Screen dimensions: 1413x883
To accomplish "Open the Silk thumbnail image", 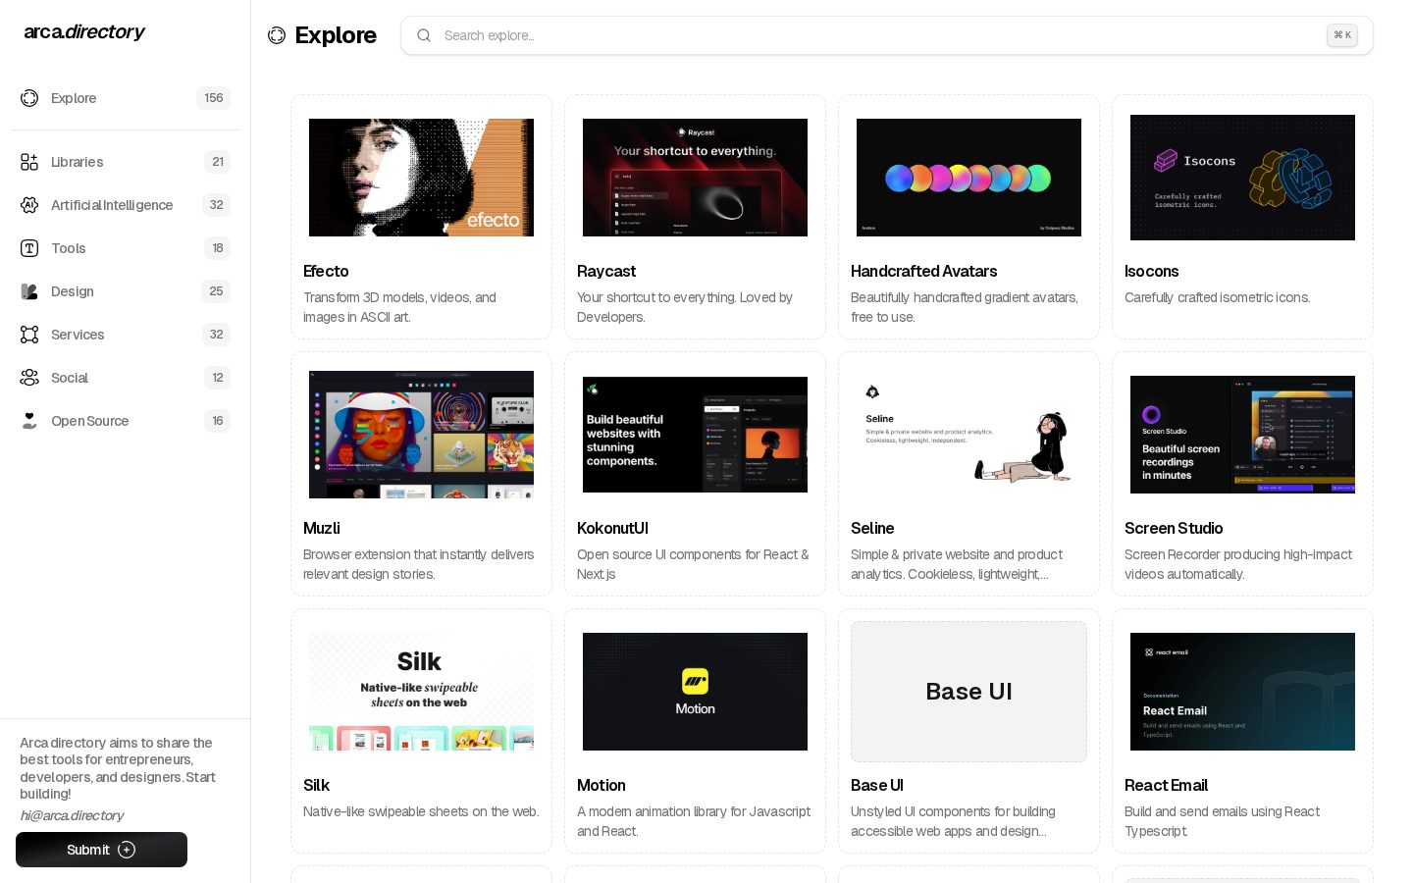I will coord(421,692).
